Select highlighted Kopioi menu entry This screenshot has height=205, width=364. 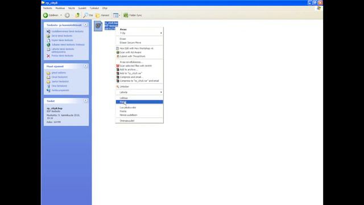tap(139, 102)
